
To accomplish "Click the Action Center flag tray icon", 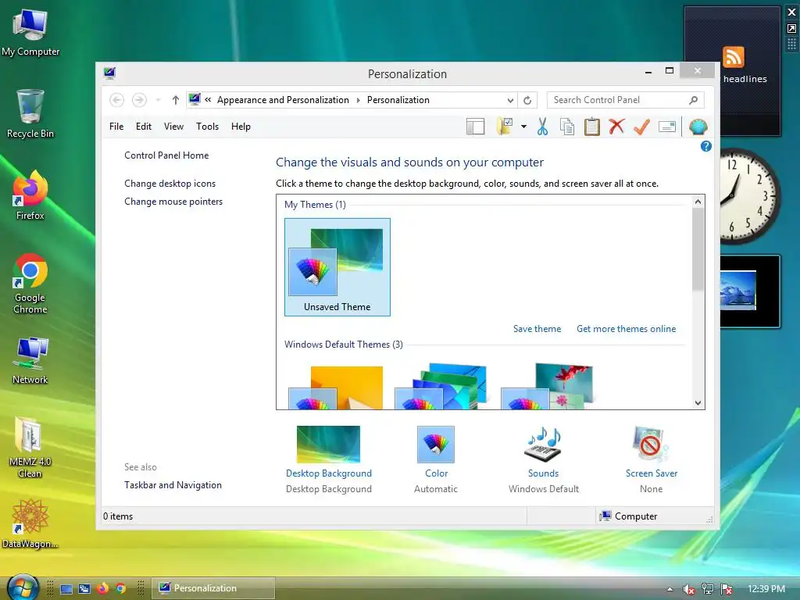I will click(727, 589).
